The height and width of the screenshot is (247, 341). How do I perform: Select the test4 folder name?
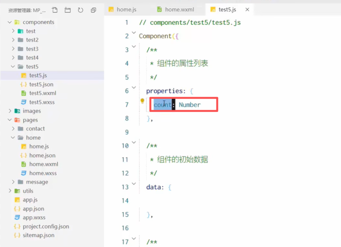pyautogui.click(x=32, y=57)
